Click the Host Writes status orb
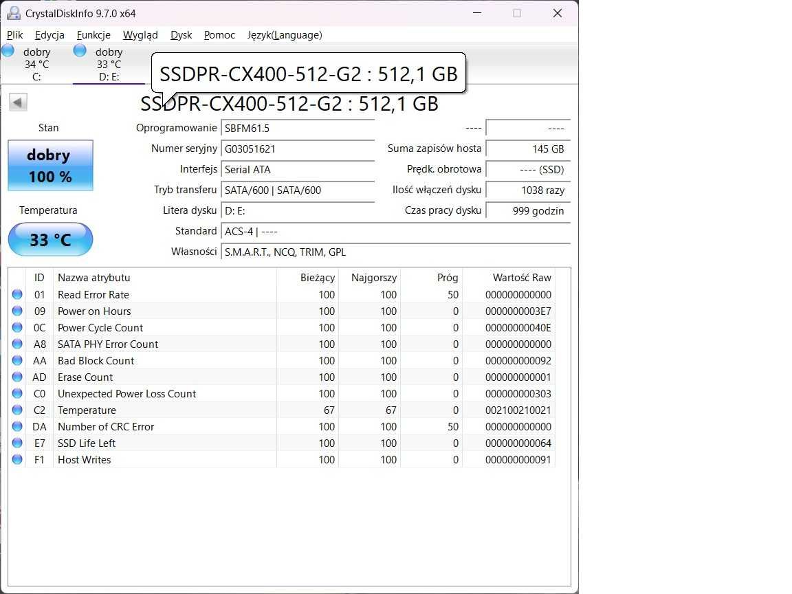The width and height of the screenshot is (792, 594). tap(17, 460)
